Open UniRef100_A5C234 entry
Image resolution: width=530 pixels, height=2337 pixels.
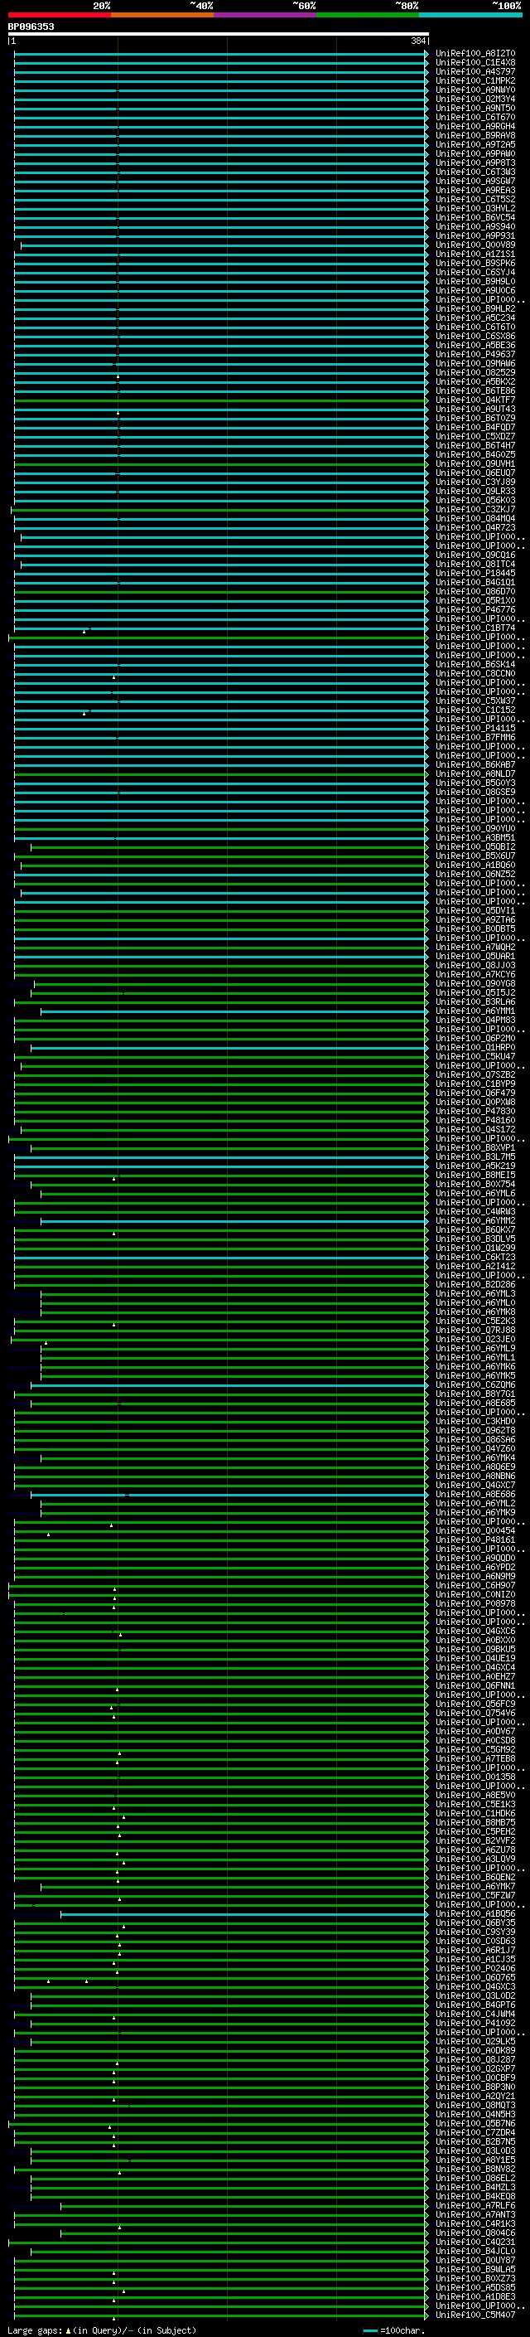point(475,318)
